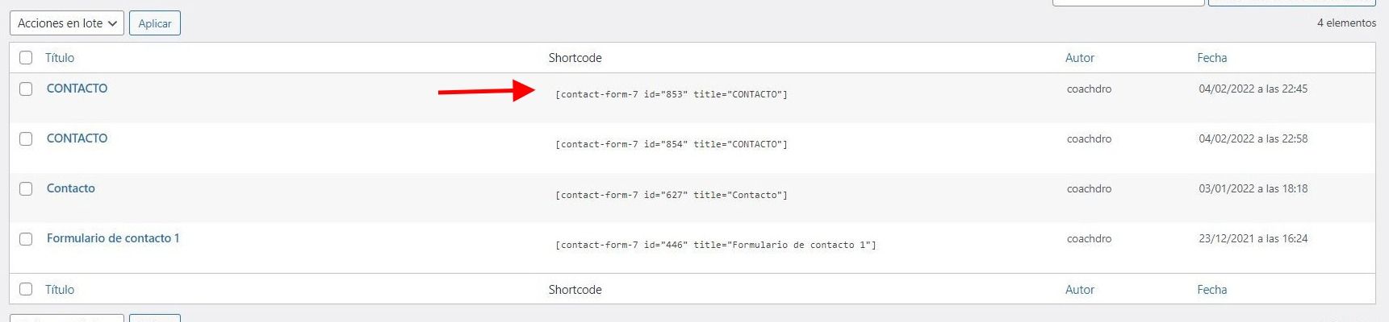Sort by Título in header row
1389x322 pixels.
pos(60,58)
